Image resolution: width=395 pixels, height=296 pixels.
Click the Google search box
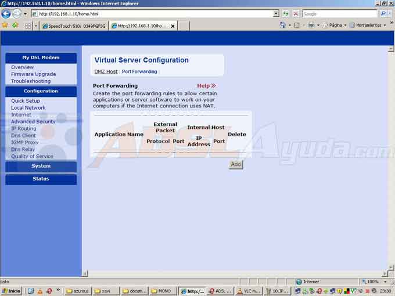[340, 13]
